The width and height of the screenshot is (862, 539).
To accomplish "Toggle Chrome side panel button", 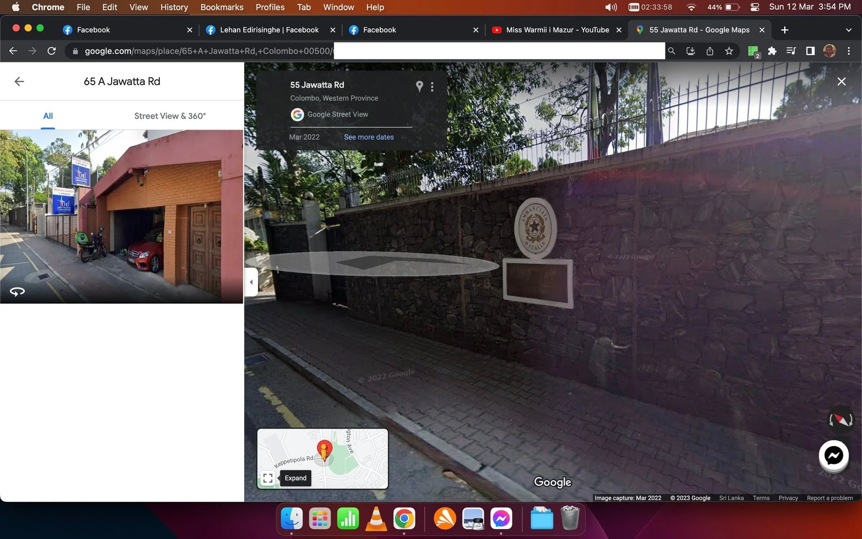I will [810, 51].
